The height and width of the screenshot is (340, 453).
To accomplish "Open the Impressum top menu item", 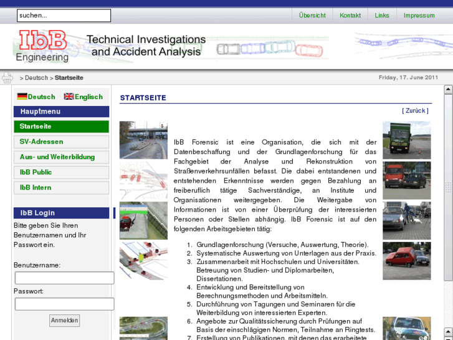I will 419,16.
